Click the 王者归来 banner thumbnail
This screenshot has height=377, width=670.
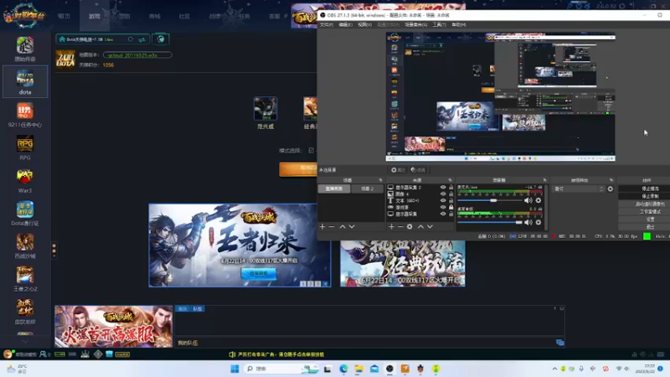(240, 245)
